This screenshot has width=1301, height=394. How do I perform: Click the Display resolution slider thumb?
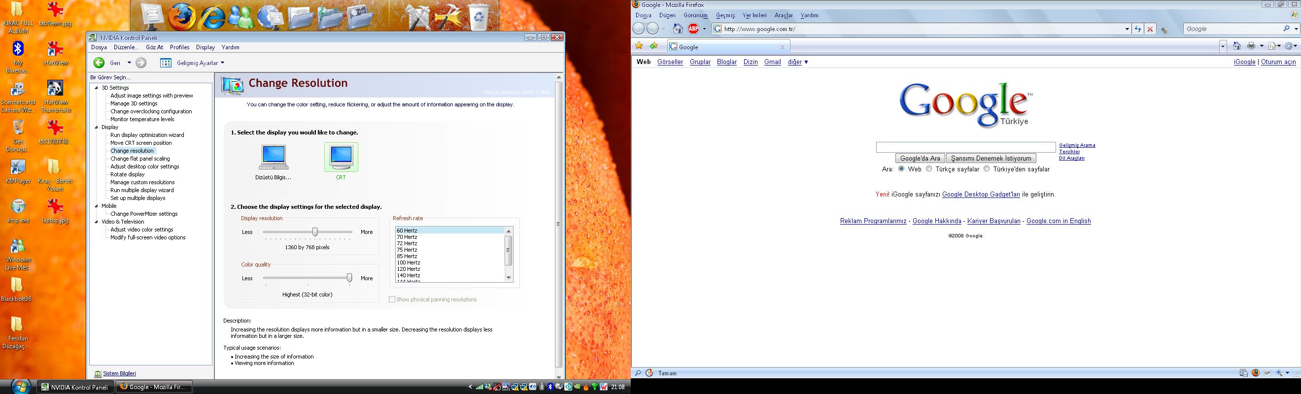pos(315,232)
